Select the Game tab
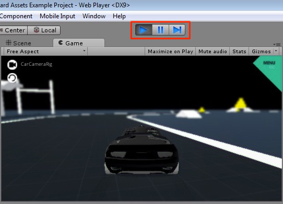 79,43
